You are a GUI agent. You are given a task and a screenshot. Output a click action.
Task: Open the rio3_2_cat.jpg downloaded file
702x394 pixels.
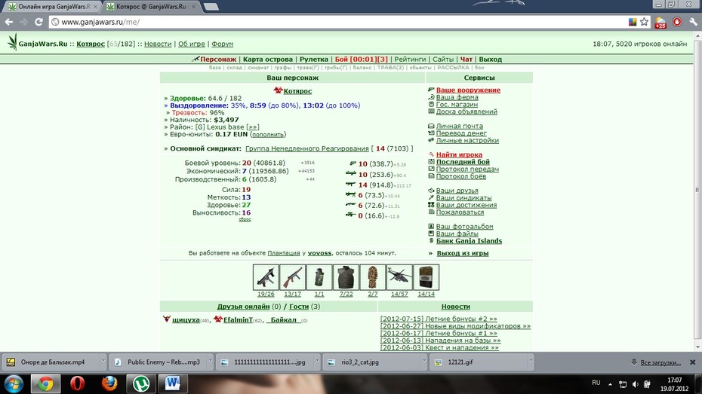371,362
